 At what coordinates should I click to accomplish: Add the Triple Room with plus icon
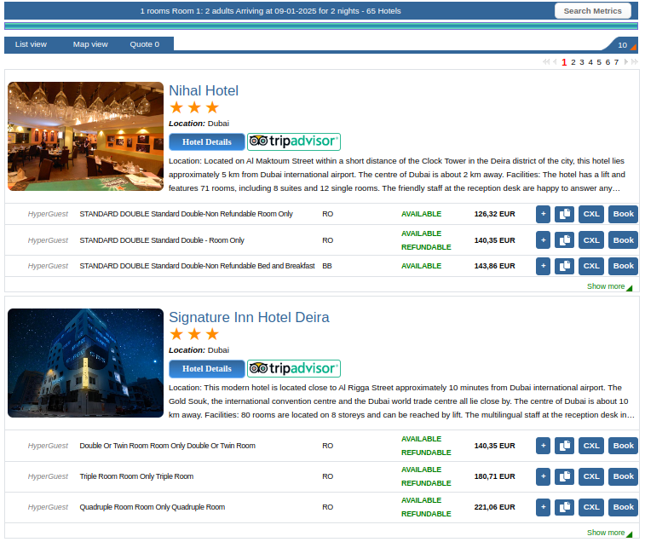coord(543,476)
